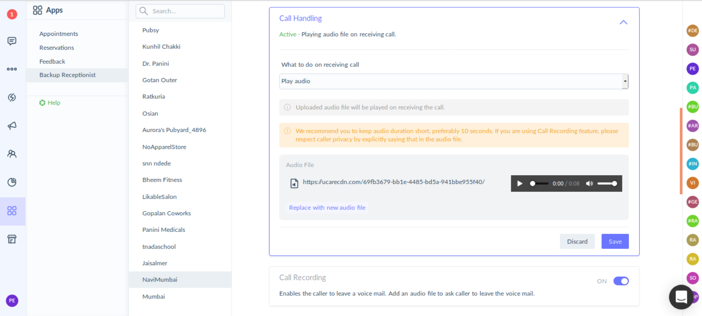
Task: Select the VI avatar in right rail
Action: [692, 183]
